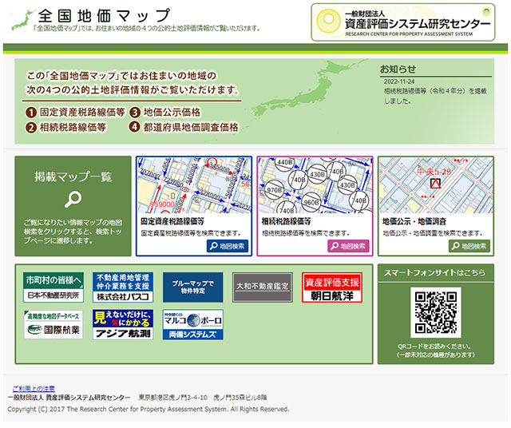This screenshot has width=511, height=428.
Task: Open the ご利用上の注意 link
Action: pyautogui.click(x=34, y=388)
